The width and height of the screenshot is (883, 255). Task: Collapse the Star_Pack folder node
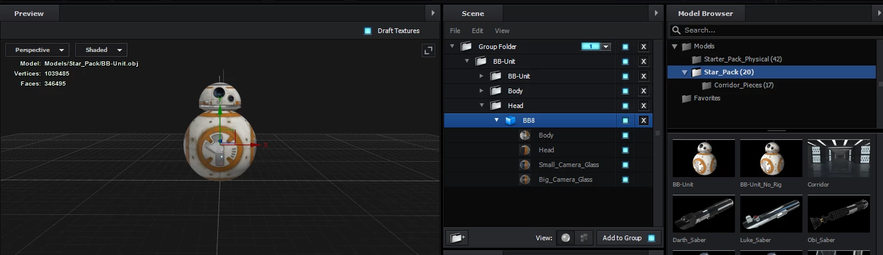[x=685, y=72]
